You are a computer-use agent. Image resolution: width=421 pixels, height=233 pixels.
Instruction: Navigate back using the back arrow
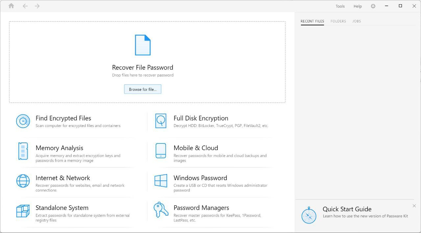click(x=25, y=6)
